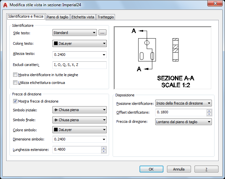
Task: Enable Utilizza etichettatura continua checkbox
Action: click(15, 83)
